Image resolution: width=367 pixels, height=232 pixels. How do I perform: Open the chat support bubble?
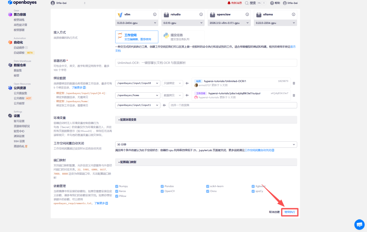coord(360,225)
